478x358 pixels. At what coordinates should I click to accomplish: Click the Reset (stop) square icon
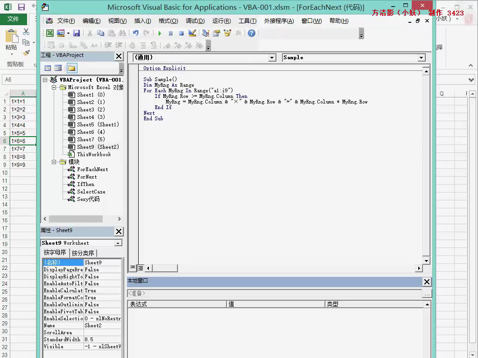(x=182, y=33)
